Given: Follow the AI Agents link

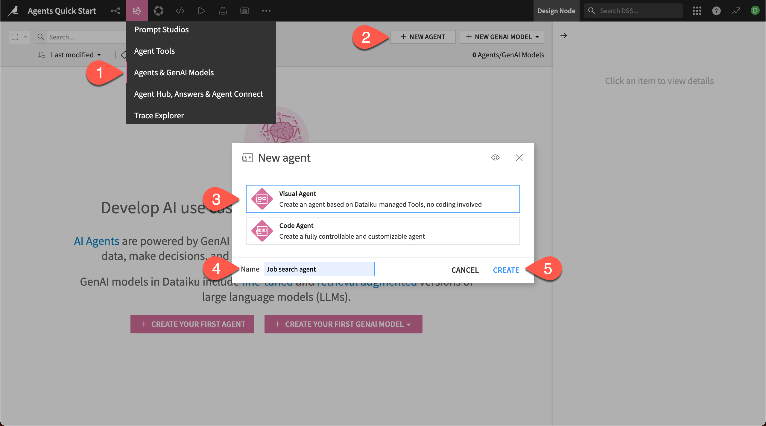Looking at the screenshot, I should tap(96, 241).
